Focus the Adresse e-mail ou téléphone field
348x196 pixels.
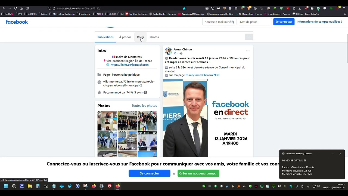click(x=219, y=22)
